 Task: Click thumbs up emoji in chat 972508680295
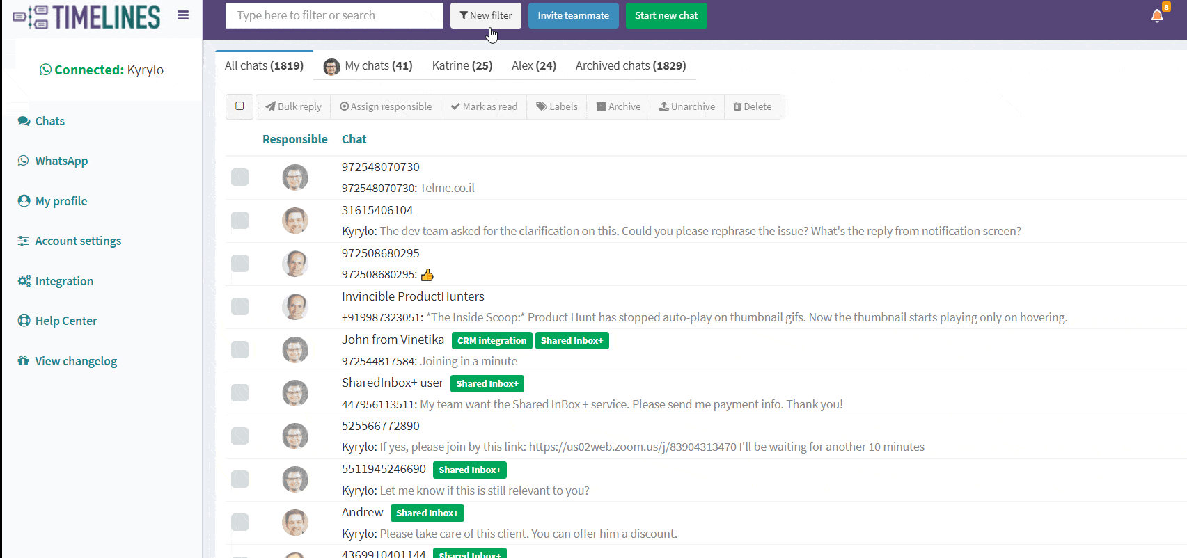coord(427,275)
